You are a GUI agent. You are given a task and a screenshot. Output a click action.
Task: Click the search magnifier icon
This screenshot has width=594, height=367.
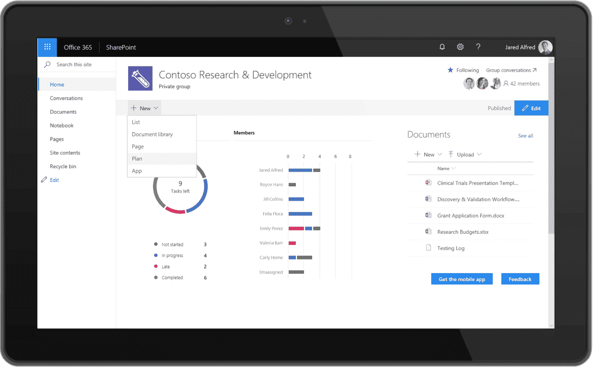pos(48,64)
